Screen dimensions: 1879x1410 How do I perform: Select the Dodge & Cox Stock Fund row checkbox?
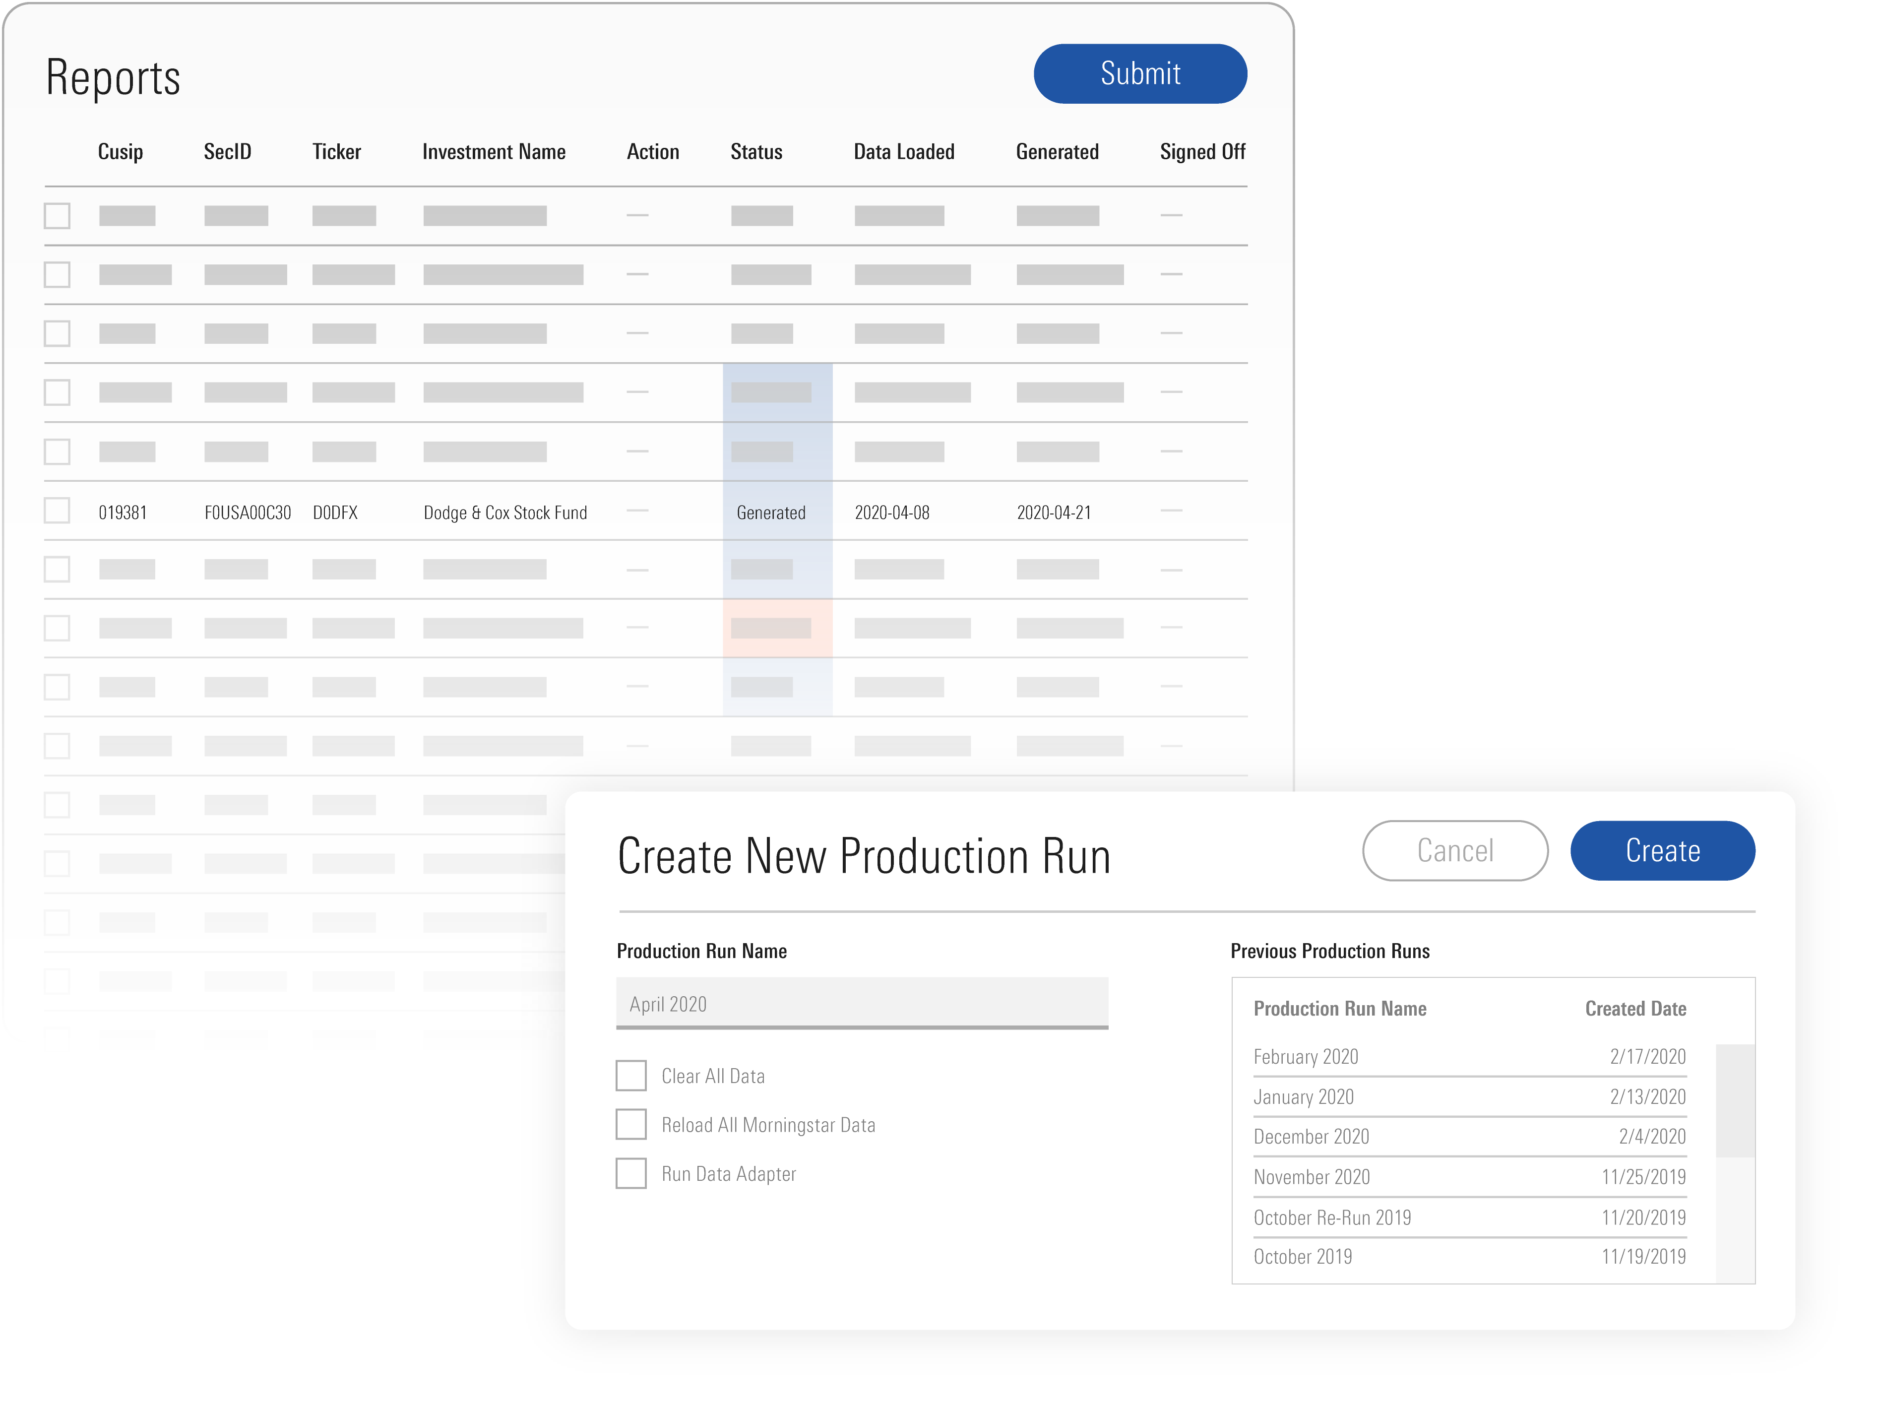(57, 511)
